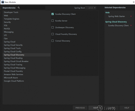Click the PREVIOUS button
This screenshot has height=111, width=135.
pyautogui.click(x=80, y=108)
